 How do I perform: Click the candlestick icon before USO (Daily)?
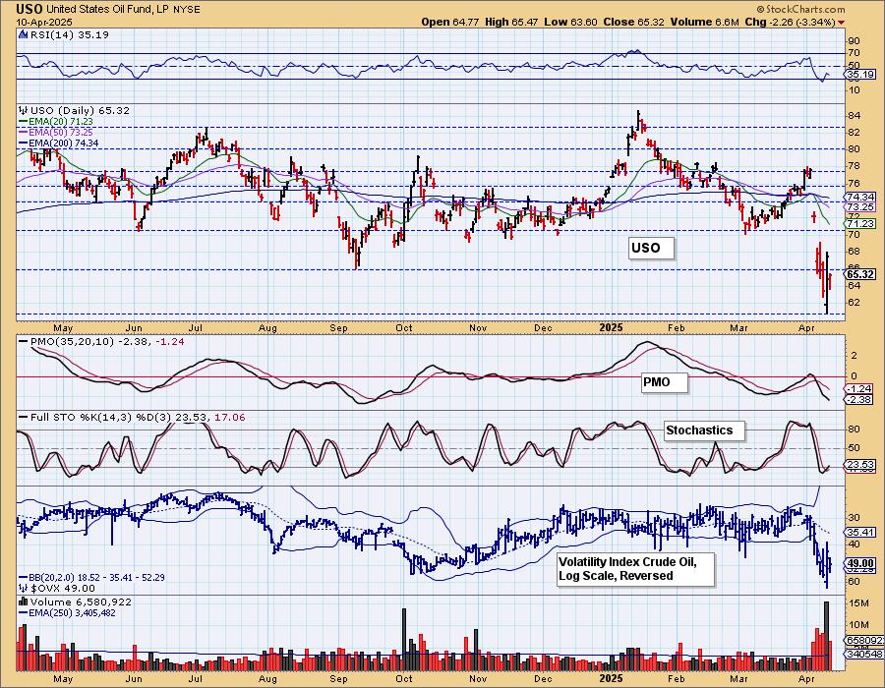point(24,110)
